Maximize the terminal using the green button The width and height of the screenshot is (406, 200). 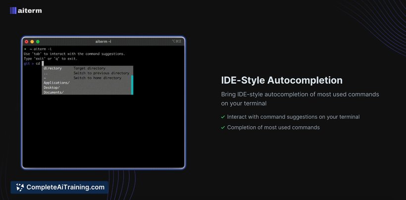pos(38,42)
